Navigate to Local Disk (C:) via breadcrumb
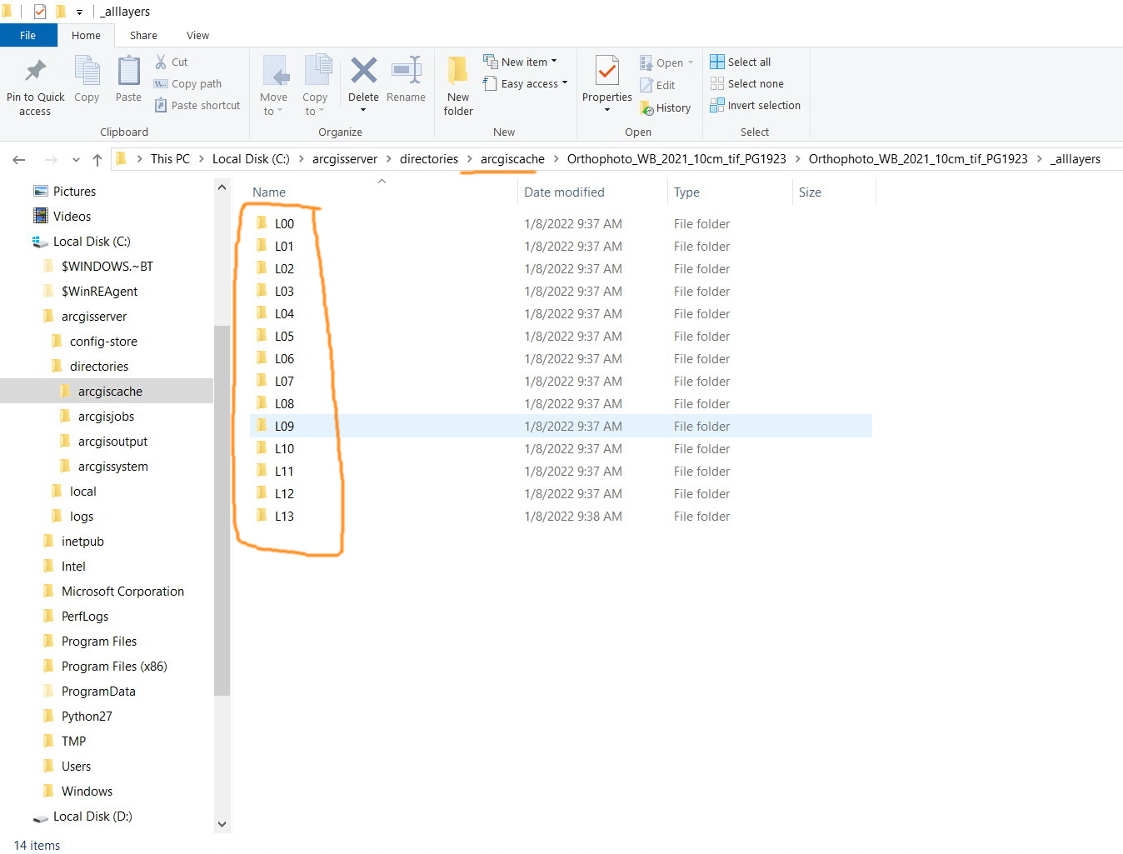 click(250, 158)
